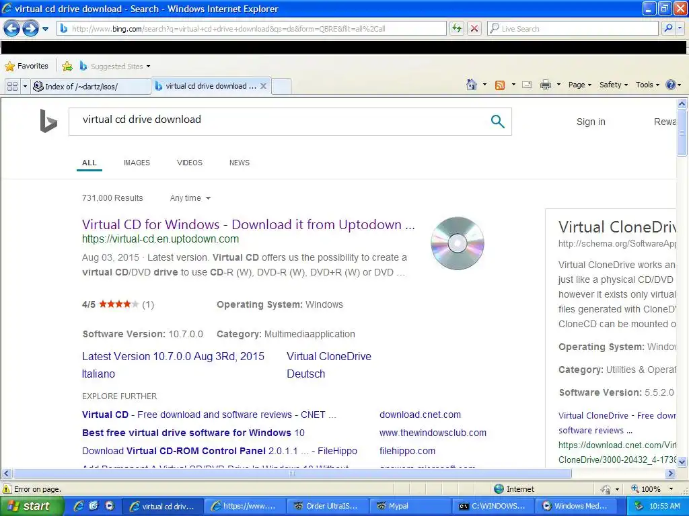Click the Sign in link
Viewport: 689px width, 516px height.
[x=591, y=122]
